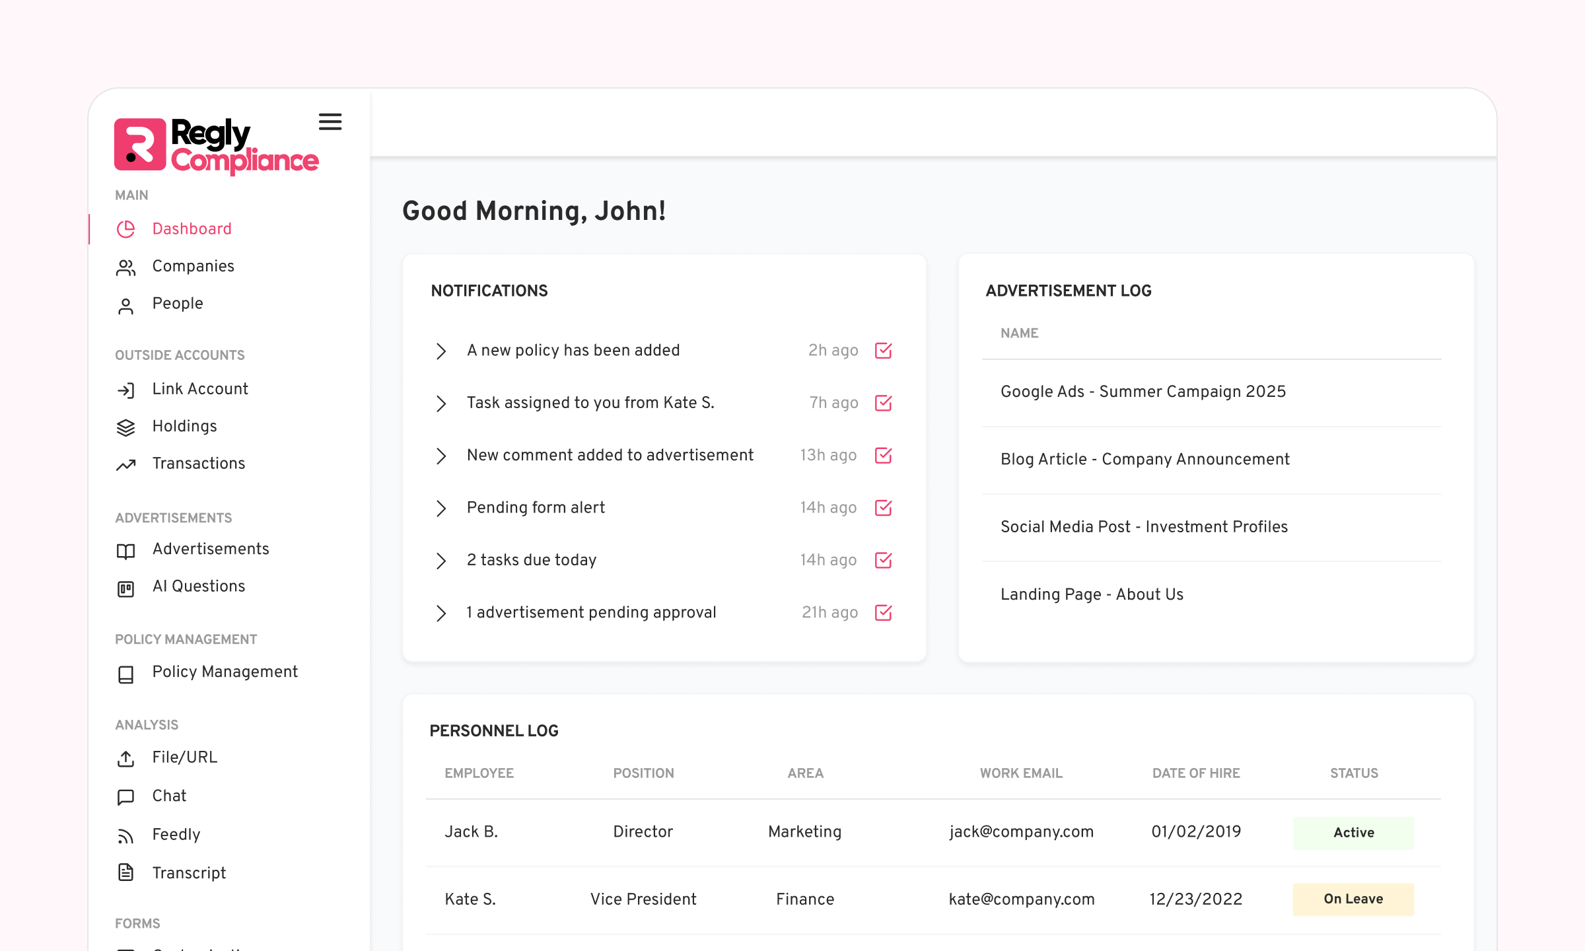Screen dimensions: 1585x951
Task: Click the Regly Compliance logo
Action: 216,145
